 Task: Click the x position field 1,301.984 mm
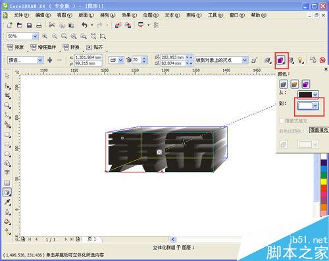pos(88,57)
